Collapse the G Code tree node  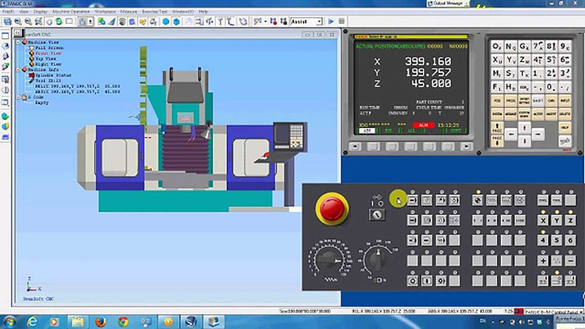click(18, 97)
